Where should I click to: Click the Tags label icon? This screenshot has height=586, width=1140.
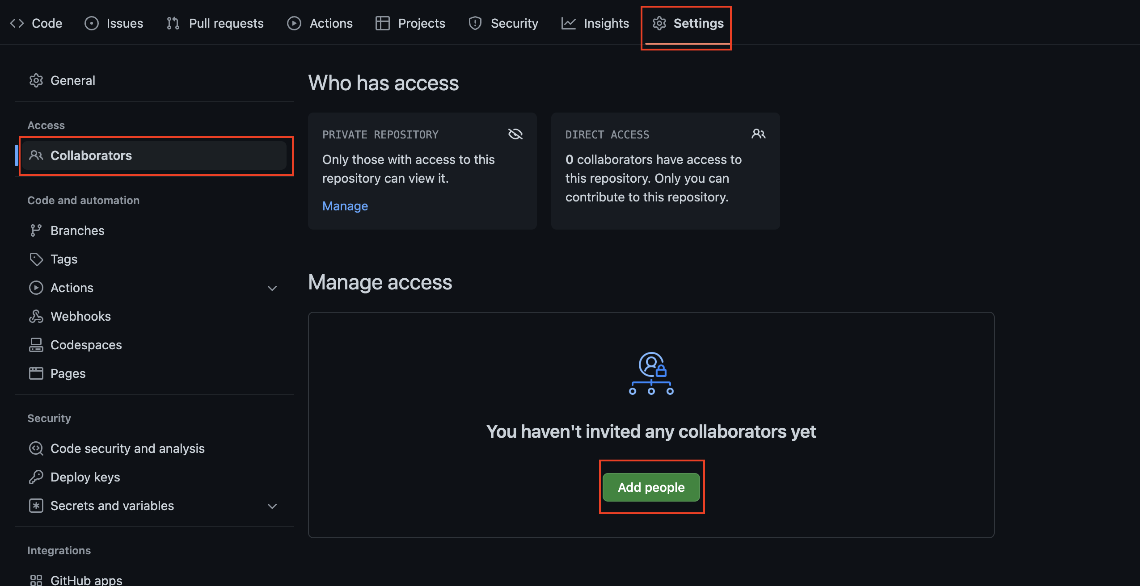pos(36,259)
